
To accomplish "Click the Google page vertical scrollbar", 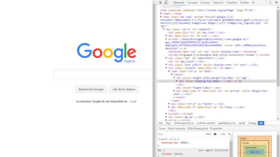I will 154,80.
